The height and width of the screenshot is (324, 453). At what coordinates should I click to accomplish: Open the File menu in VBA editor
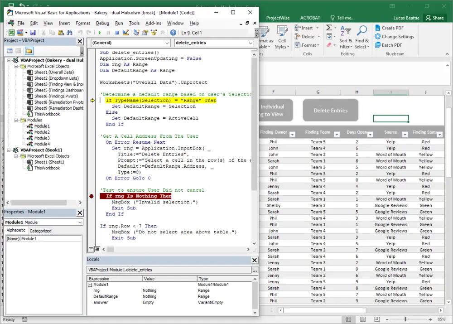21,23
